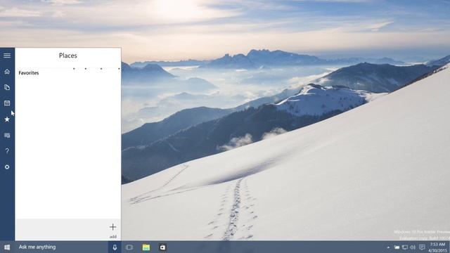Activate Cortana microphone
The height and width of the screenshot is (253, 450).
pos(115,247)
